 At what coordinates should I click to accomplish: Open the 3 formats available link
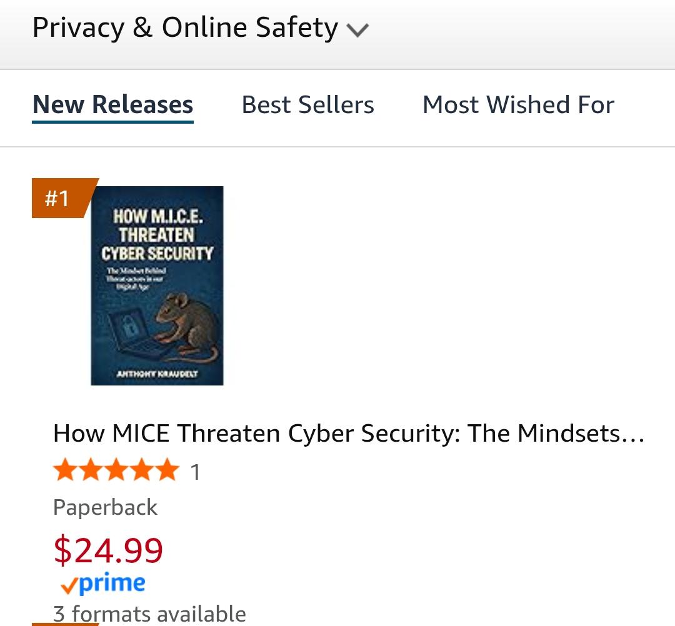tap(149, 614)
